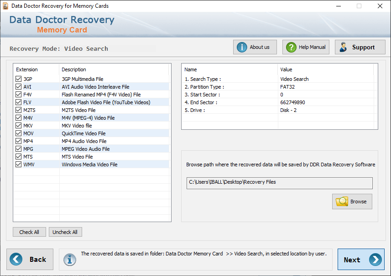
Task: Click the 'Disk - 2' value cell
Action: click(x=288, y=110)
